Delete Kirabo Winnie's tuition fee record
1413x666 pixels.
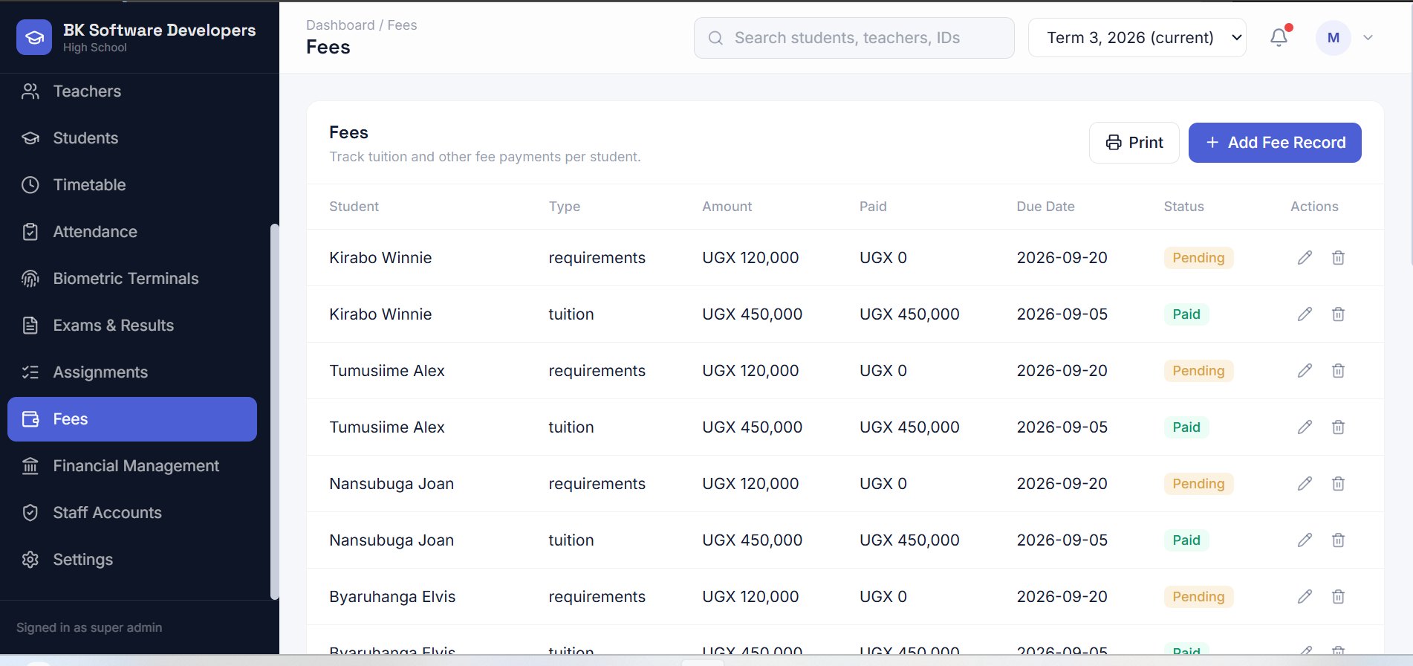[1338, 314]
